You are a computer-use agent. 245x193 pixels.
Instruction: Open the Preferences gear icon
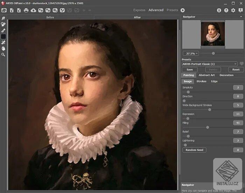tap(233, 10)
